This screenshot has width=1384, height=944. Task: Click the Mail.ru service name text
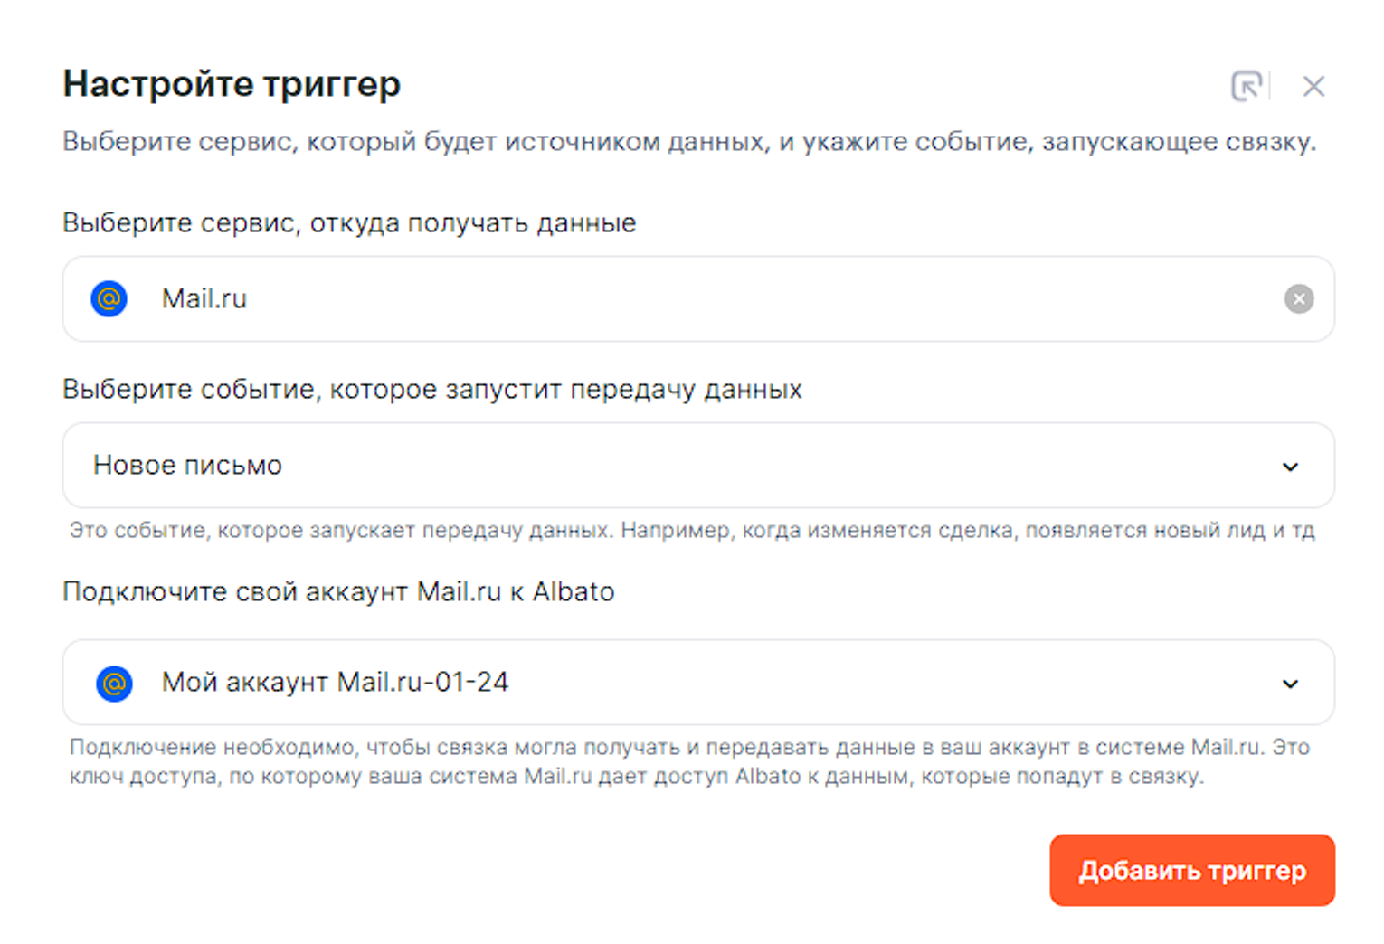(x=204, y=298)
